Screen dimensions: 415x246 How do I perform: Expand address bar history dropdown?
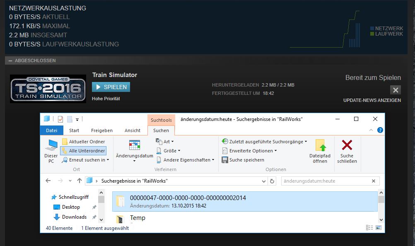(x=263, y=181)
